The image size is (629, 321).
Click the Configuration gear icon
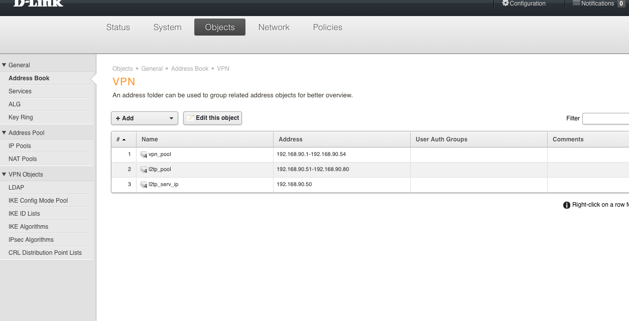point(505,3)
